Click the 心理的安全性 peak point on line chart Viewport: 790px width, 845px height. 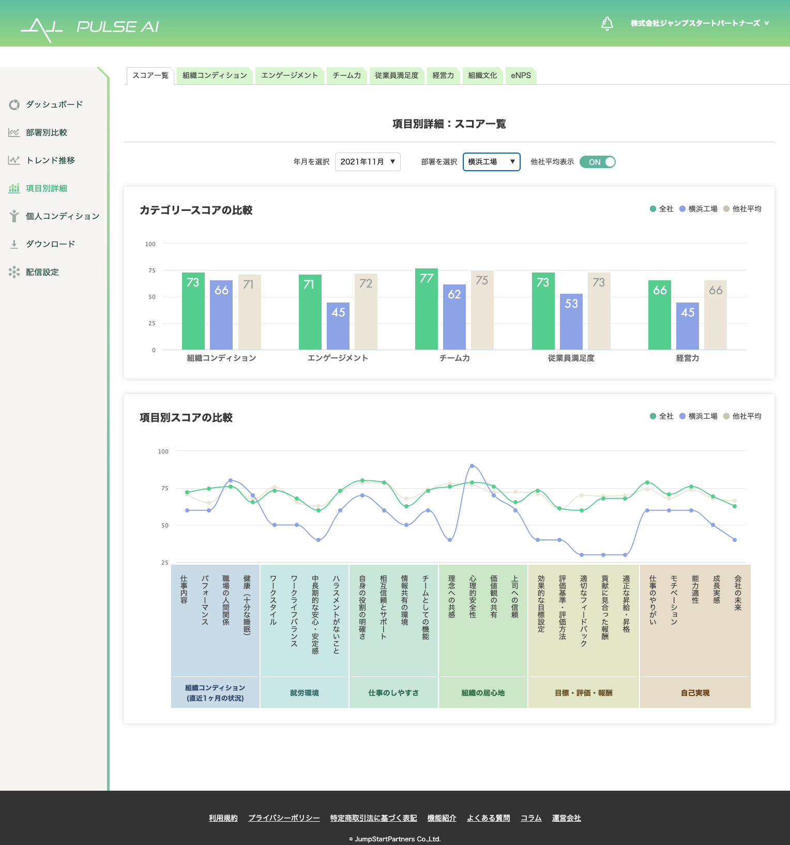pos(472,466)
